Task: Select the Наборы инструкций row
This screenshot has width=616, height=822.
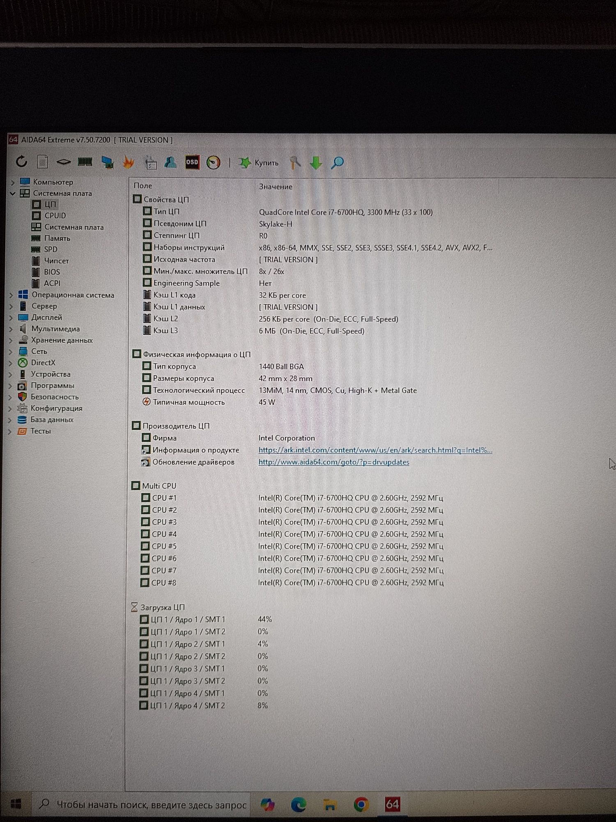Action: point(317,247)
